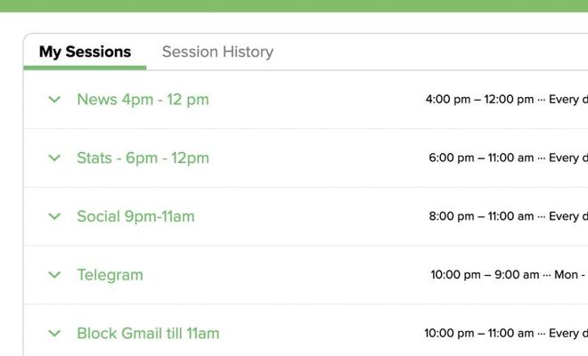Image resolution: width=588 pixels, height=356 pixels.
Task: Open the Telegram session title
Action: pos(110,275)
